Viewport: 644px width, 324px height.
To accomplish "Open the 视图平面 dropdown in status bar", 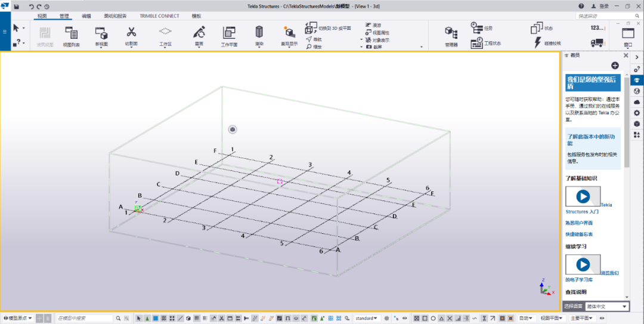I will pos(552,319).
